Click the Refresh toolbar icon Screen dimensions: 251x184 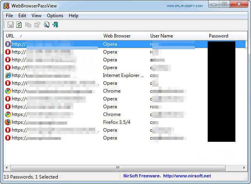(x=19, y=25)
